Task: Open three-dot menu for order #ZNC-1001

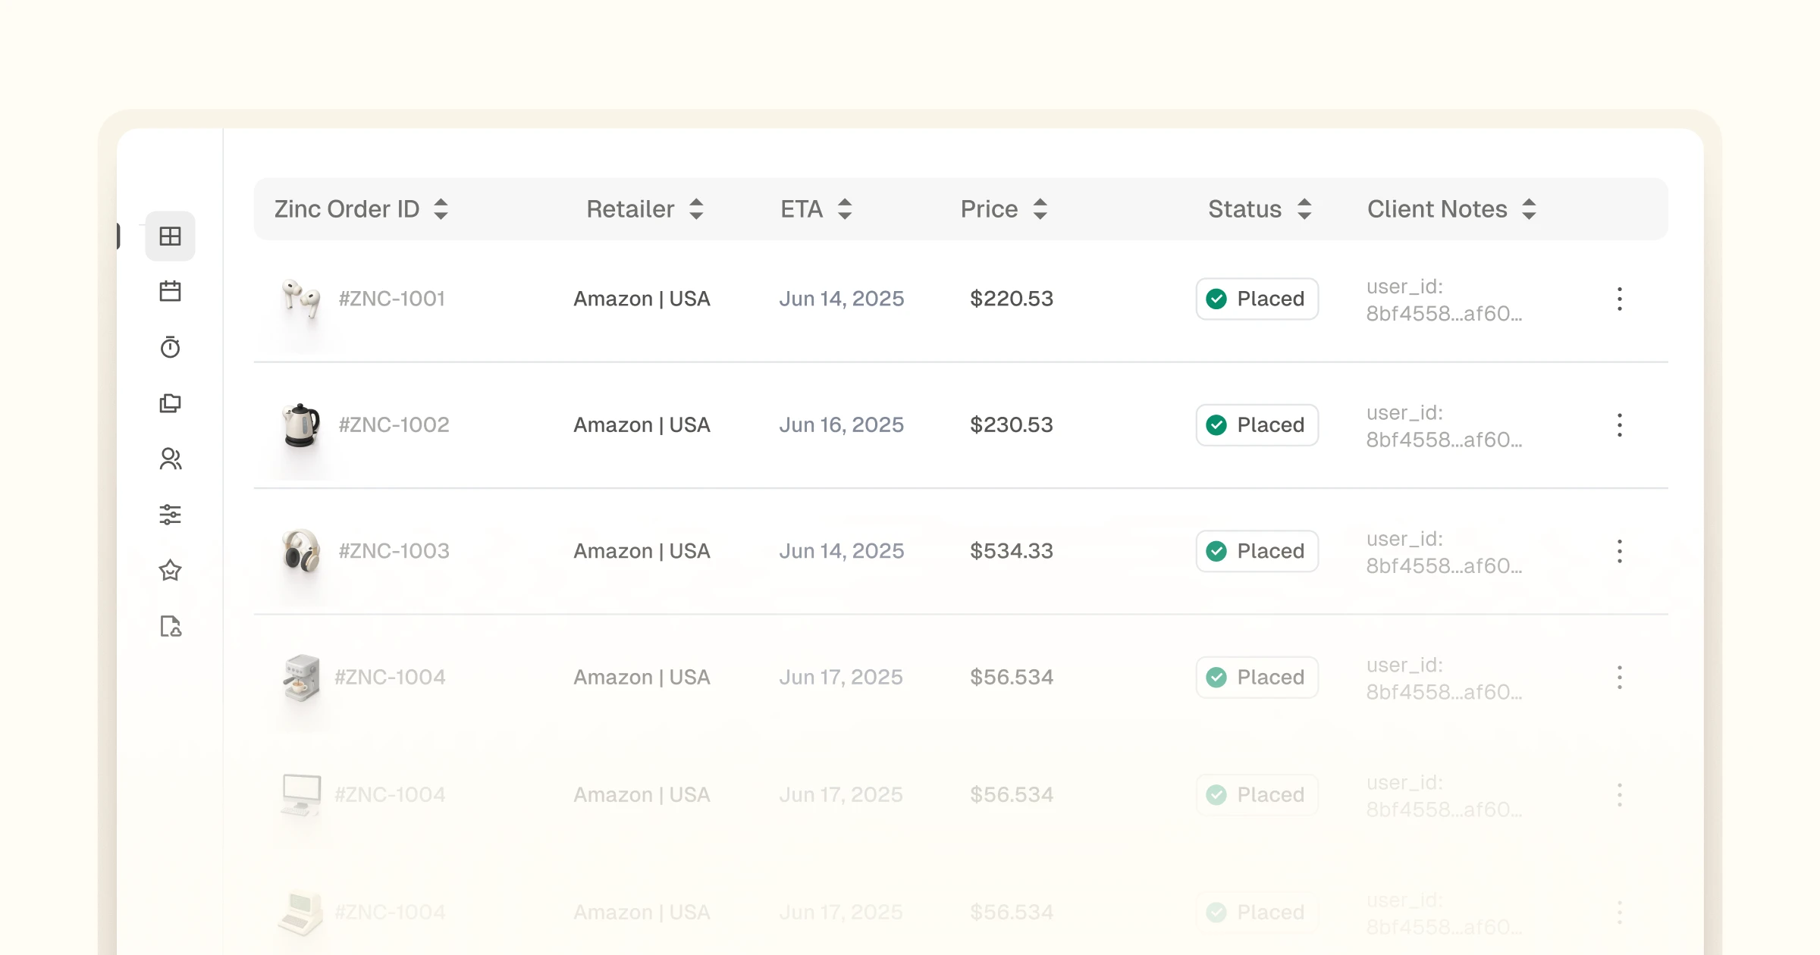Action: (1619, 299)
